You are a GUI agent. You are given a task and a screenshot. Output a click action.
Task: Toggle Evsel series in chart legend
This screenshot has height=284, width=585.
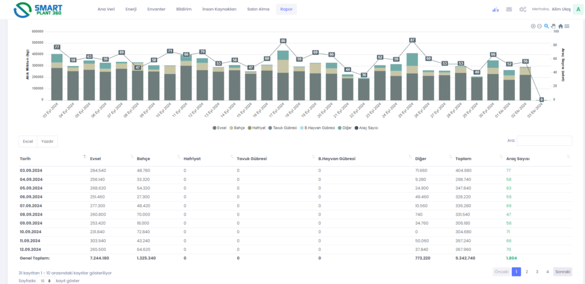click(x=219, y=128)
